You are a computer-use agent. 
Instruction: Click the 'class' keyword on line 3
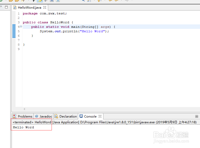43,22
